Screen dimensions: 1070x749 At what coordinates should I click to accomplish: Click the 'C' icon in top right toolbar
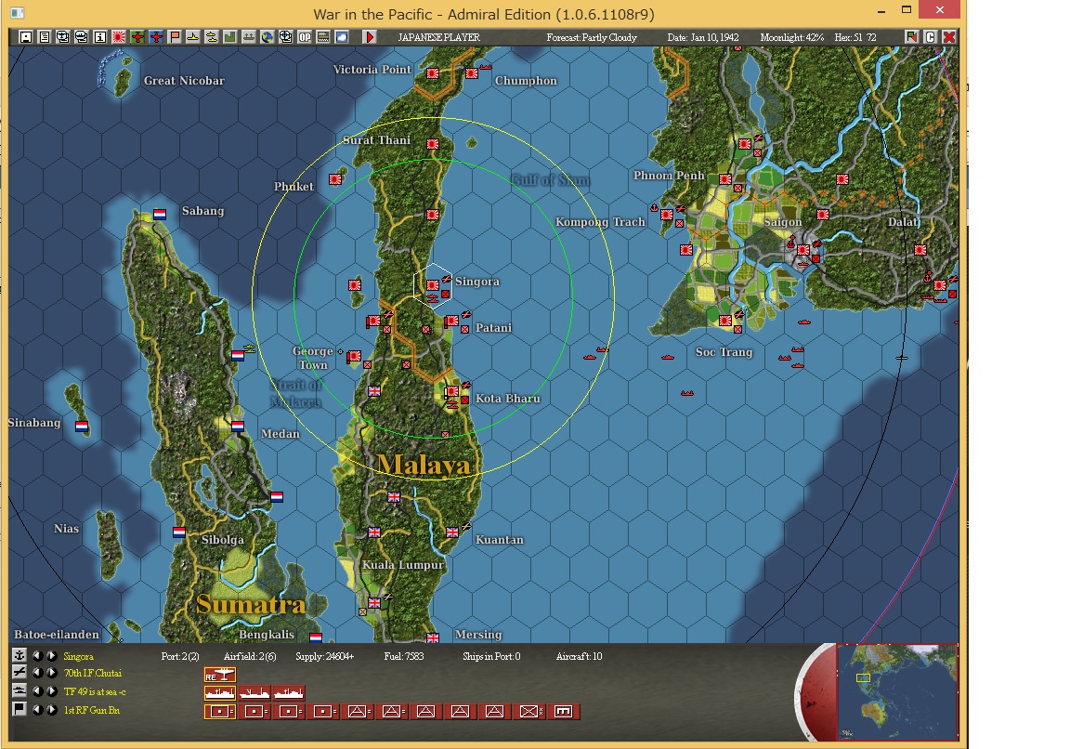point(930,37)
